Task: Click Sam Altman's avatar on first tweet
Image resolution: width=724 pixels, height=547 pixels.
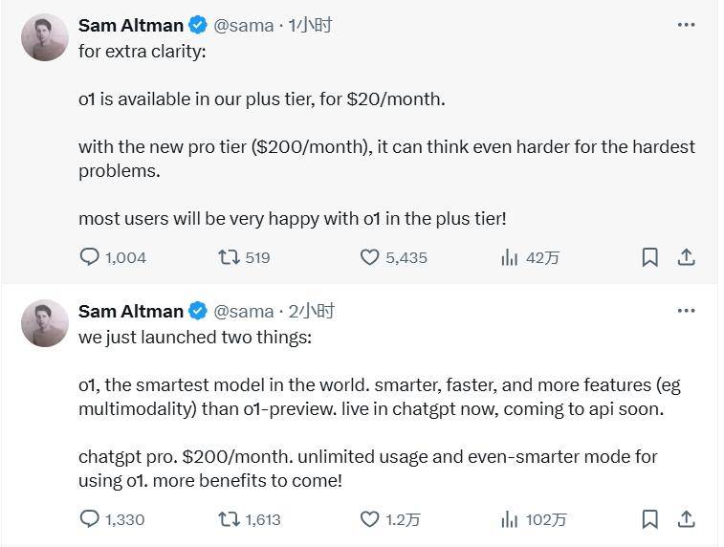Action: pos(45,38)
